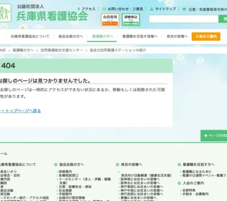Click the サイトマップ sitemap icon
The width and height of the screenshot is (227, 201).
[151, 9]
